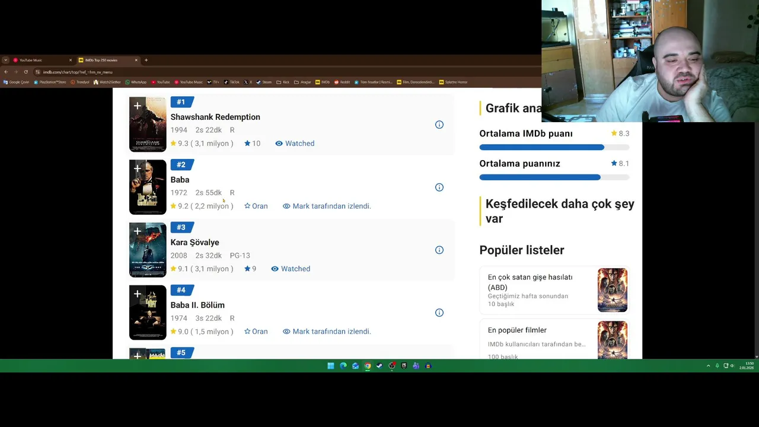The width and height of the screenshot is (759, 427).
Task: Close the YouTube Music tab
Action: click(70, 60)
